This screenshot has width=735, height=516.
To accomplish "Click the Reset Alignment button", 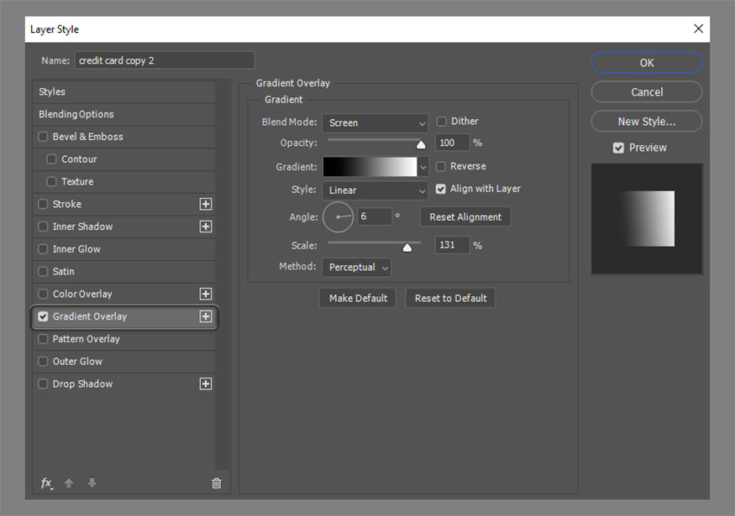I will (465, 217).
